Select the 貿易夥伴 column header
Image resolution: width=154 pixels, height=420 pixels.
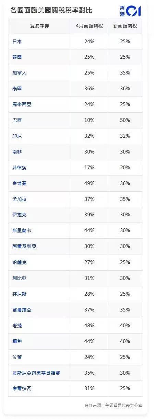(40, 26)
